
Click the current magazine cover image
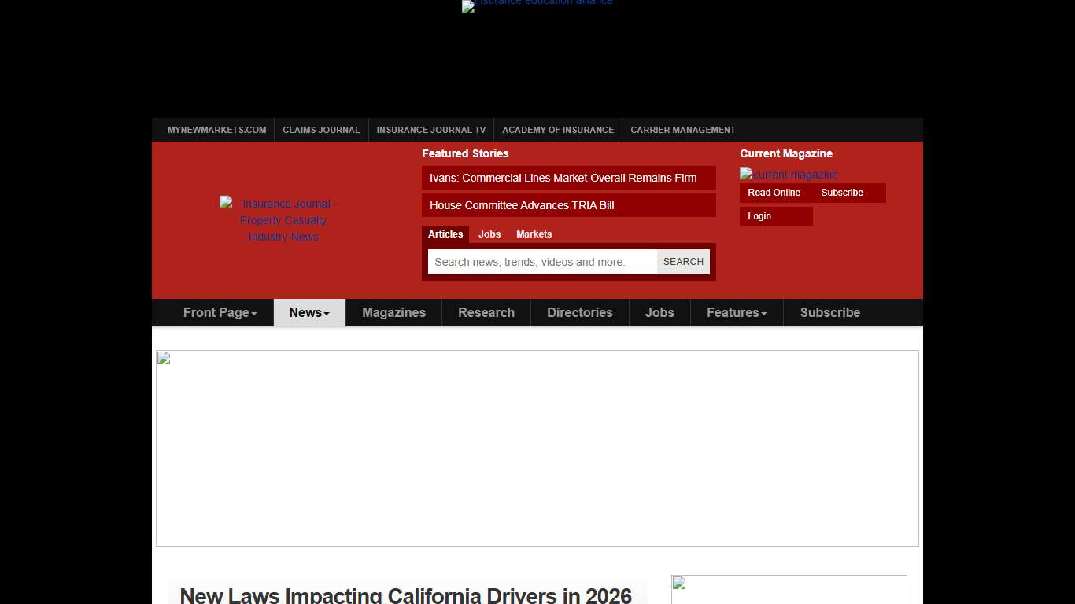pyautogui.click(x=789, y=174)
